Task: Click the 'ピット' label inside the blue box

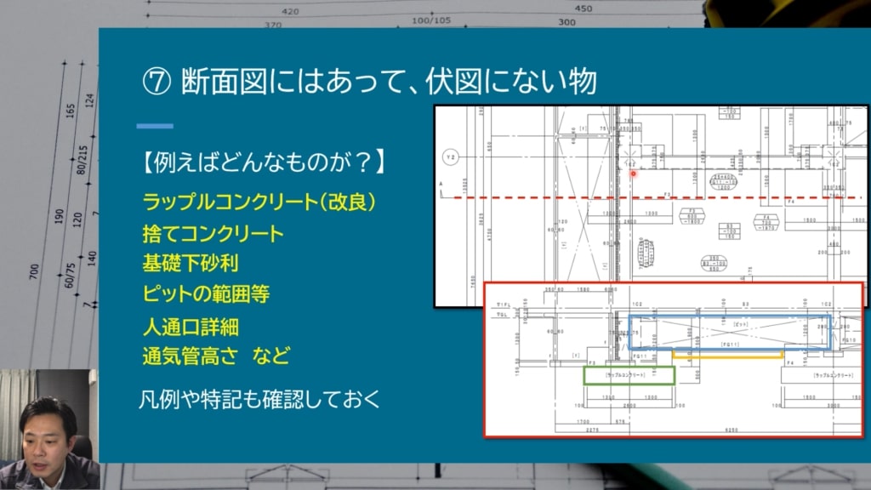Action: 741,324
